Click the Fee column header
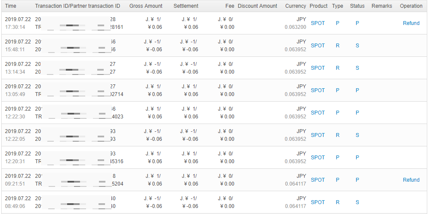Viewport: 429px width, 214px height. (230, 6)
